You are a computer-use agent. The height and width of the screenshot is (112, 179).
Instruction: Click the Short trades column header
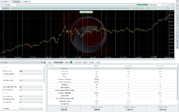click(160, 66)
